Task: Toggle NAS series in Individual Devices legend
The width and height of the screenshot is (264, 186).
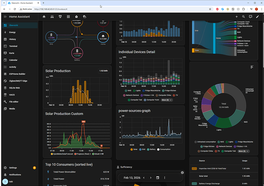Action: tap(129, 90)
